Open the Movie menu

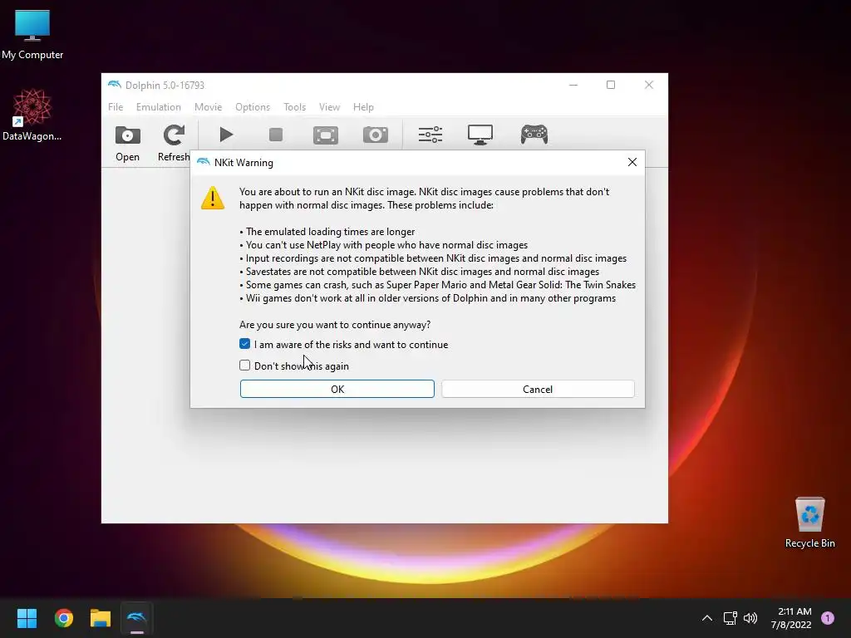point(209,107)
